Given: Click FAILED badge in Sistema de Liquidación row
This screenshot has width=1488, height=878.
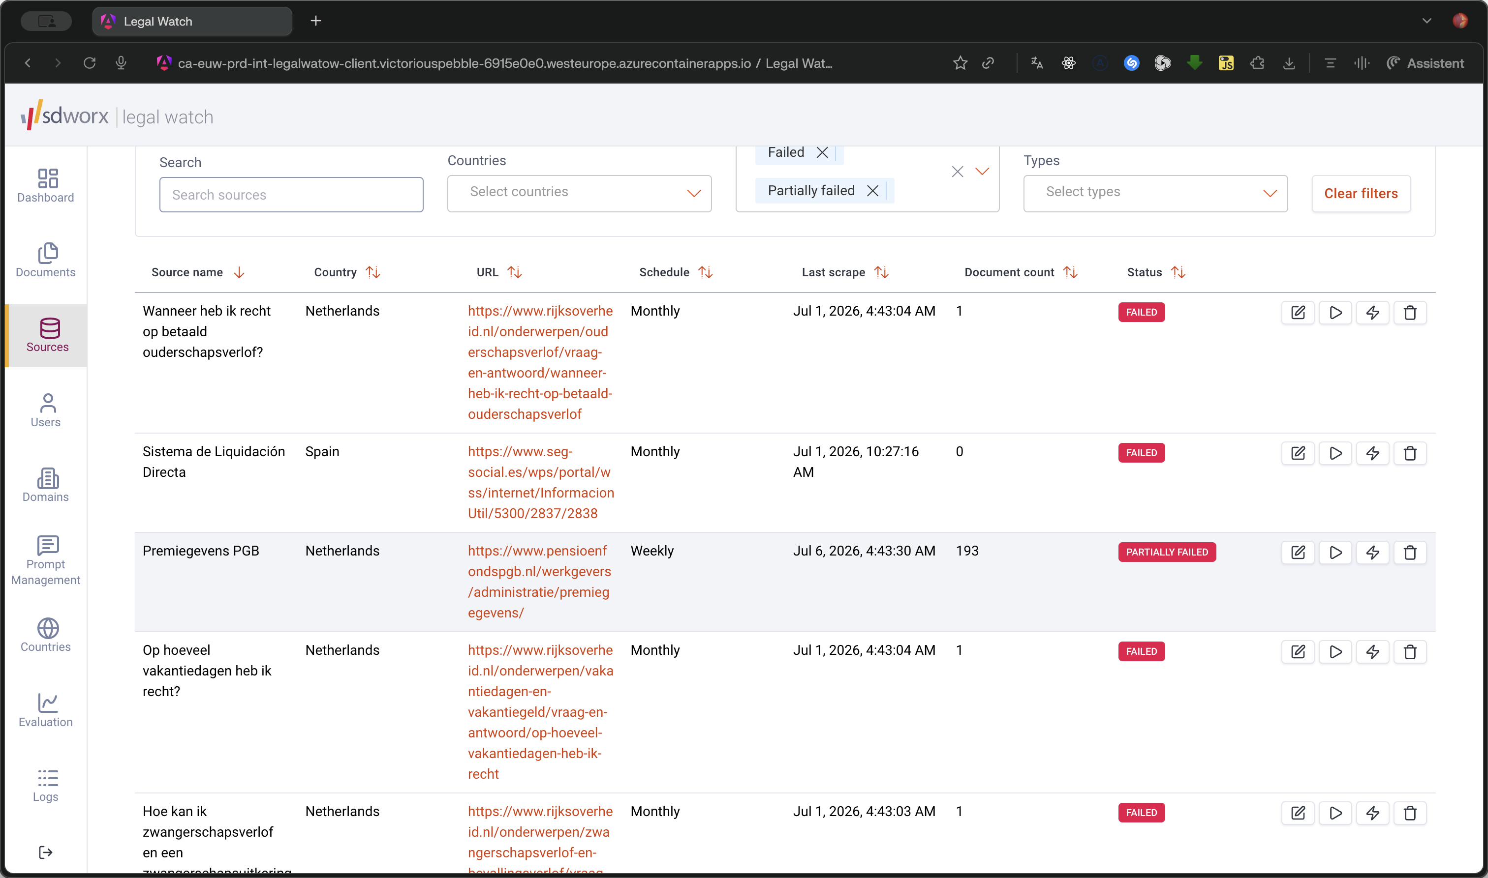Looking at the screenshot, I should (x=1141, y=453).
